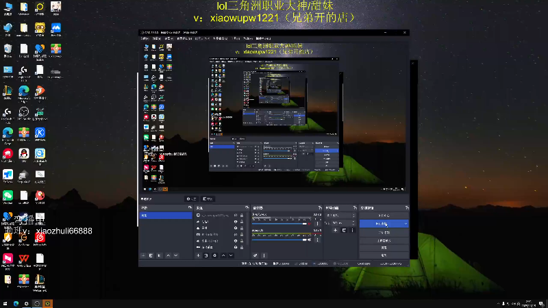The width and height of the screenshot is (548, 308).
Task: Select the highlighted scene in Scenes list
Action: [166, 216]
